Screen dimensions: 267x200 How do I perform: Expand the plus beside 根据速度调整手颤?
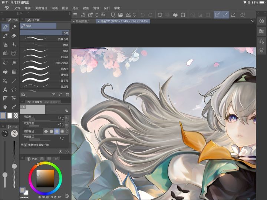pyautogui.click(x=22, y=145)
